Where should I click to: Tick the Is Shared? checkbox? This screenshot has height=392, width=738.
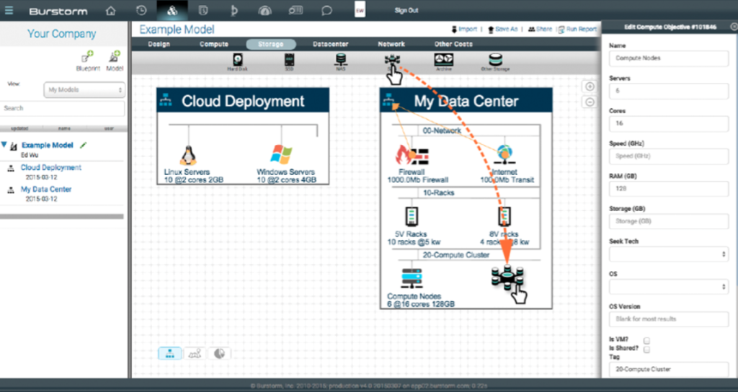click(x=647, y=349)
